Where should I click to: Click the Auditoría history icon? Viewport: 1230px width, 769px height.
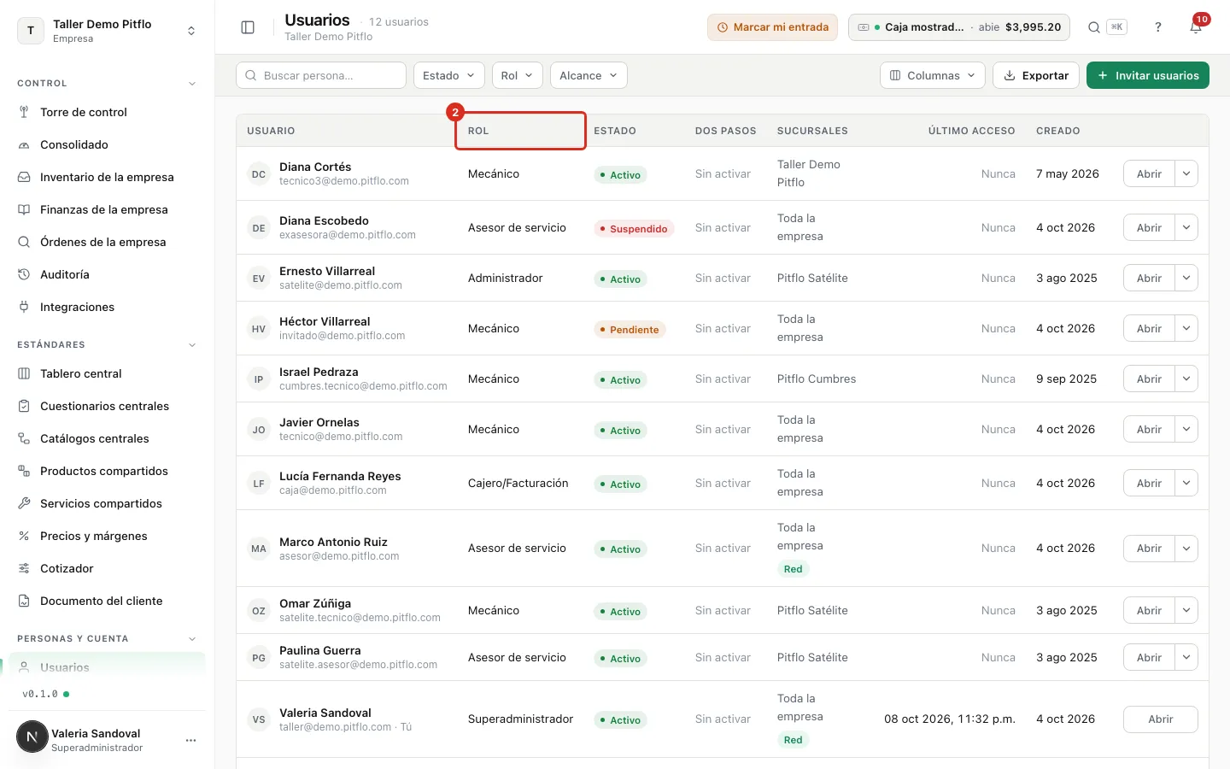(x=24, y=274)
